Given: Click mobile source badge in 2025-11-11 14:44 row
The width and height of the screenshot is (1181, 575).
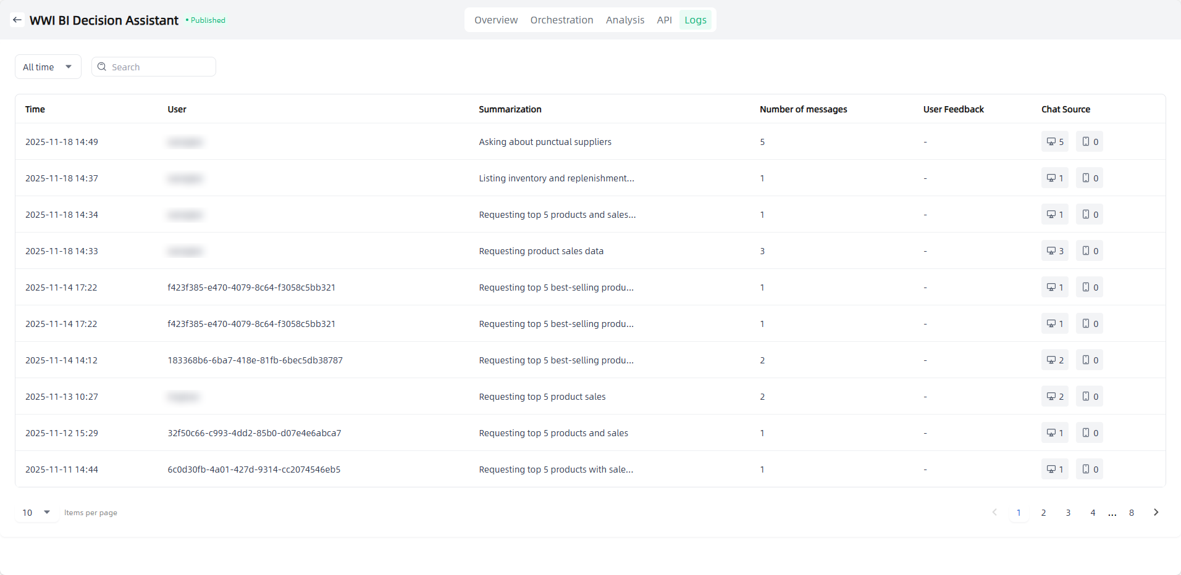Looking at the screenshot, I should (1089, 470).
